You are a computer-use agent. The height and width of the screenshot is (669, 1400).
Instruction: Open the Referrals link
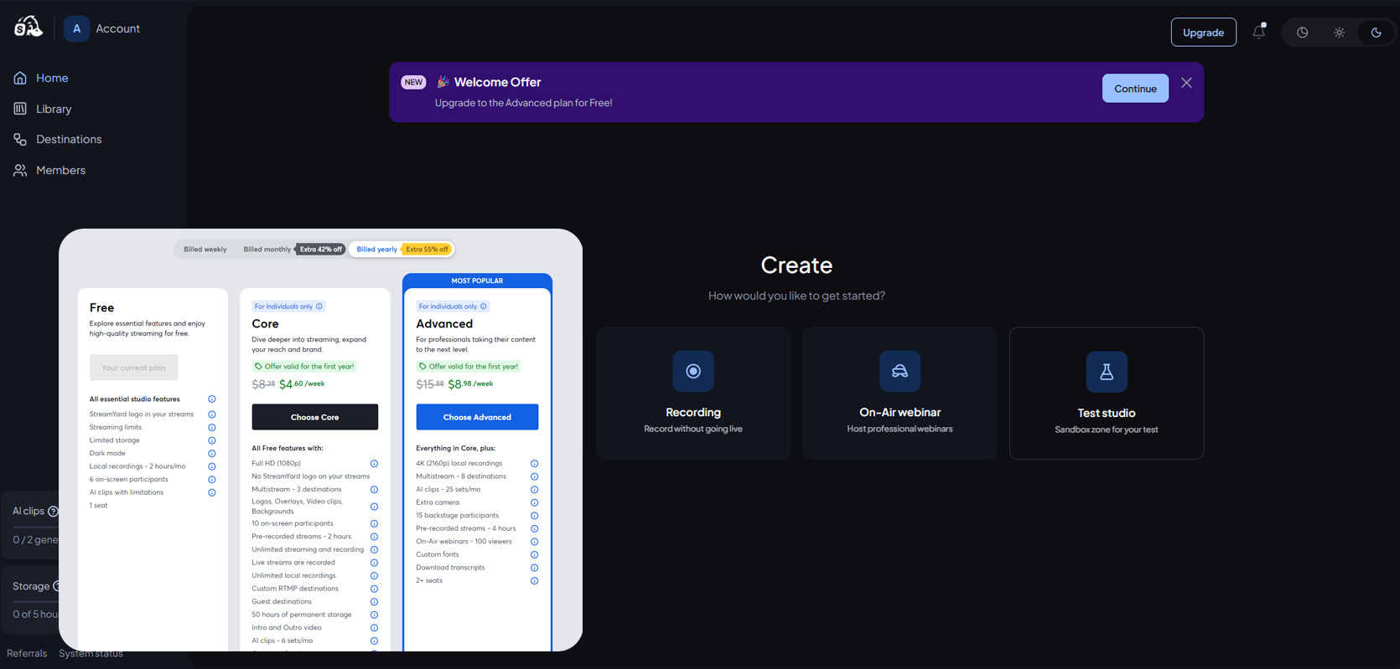27,654
